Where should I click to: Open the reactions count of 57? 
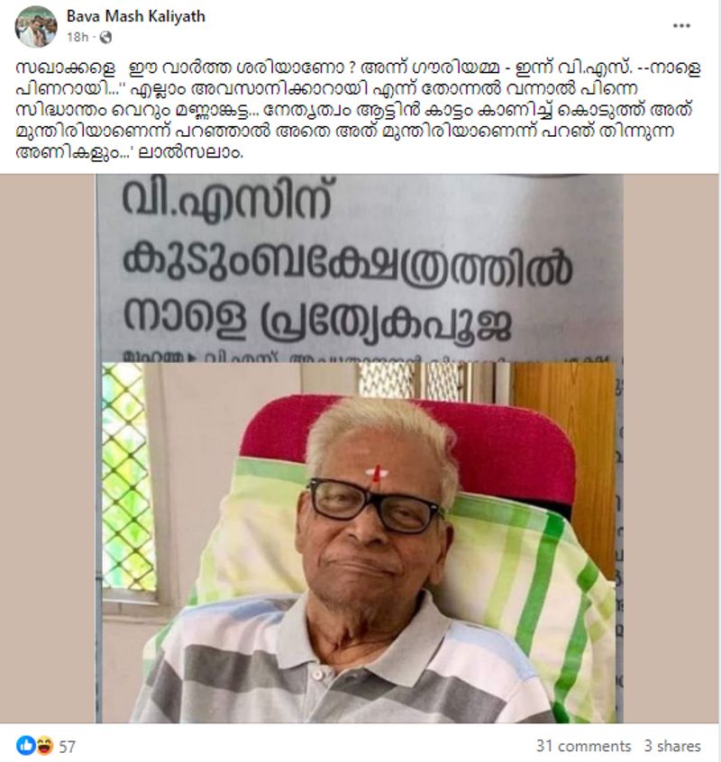[x=67, y=746]
